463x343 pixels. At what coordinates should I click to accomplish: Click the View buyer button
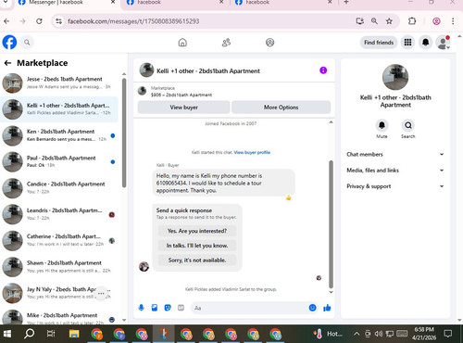pos(183,108)
